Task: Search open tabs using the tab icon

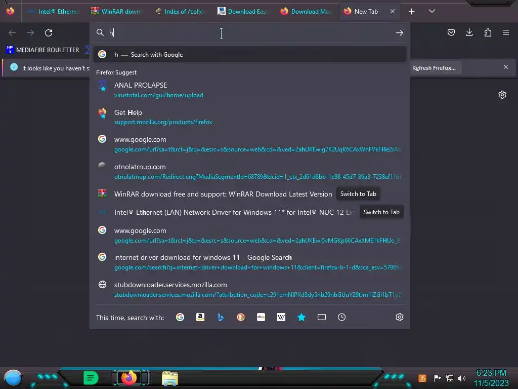Action: [321, 317]
